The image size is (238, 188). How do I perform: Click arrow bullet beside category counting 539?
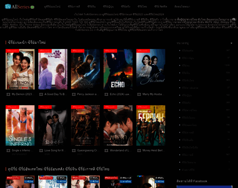pyautogui.click(x=180, y=73)
